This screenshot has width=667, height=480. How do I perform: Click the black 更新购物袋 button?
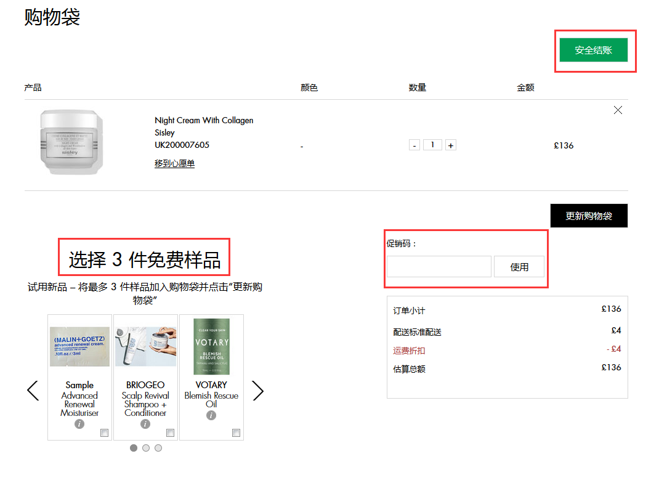[589, 216]
